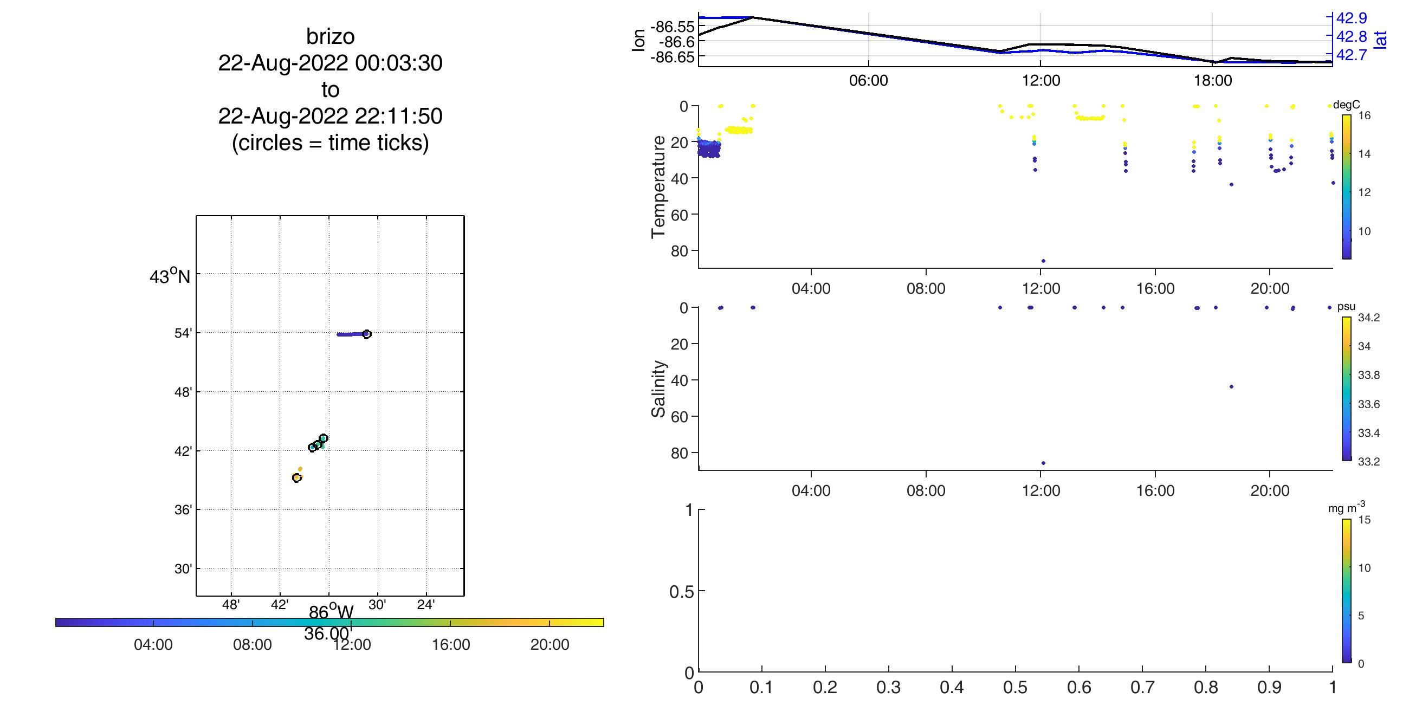Click the mg m-3 colorbar
1422x711 pixels.
click(x=1347, y=591)
